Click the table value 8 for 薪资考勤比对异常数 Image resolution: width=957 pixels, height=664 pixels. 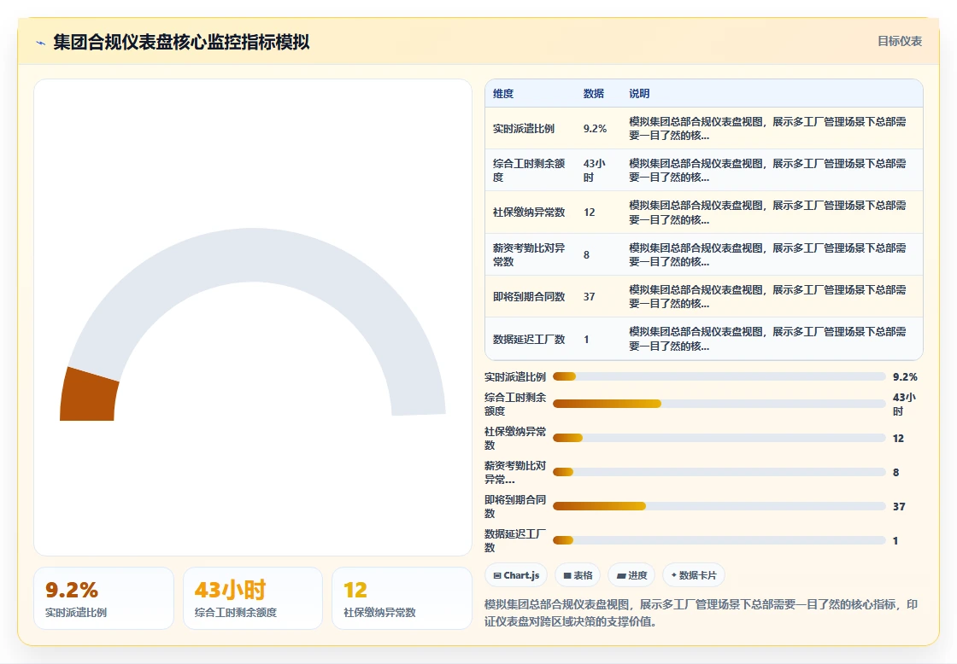click(586, 255)
